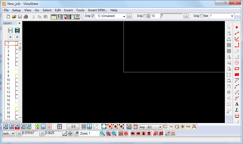Select the red flash dot tool
This screenshot has width=243, height=144.
(x=237, y=27)
